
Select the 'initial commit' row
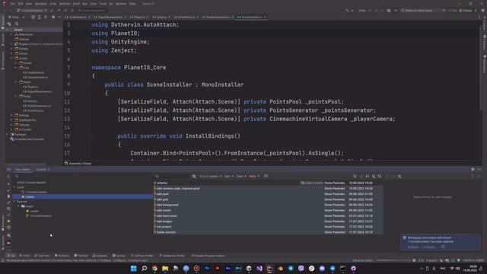[x=269, y=232]
